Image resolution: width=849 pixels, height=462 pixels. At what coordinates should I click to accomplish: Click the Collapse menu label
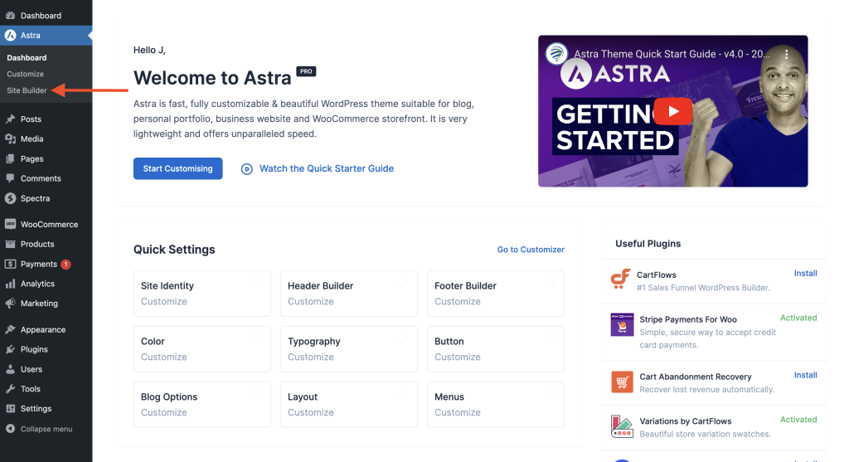(46, 429)
